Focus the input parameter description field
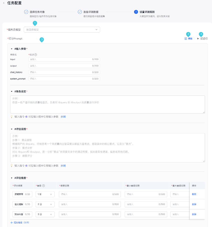Image resolution: width=212 pixels, height=227 pixels. click(x=64, y=59)
